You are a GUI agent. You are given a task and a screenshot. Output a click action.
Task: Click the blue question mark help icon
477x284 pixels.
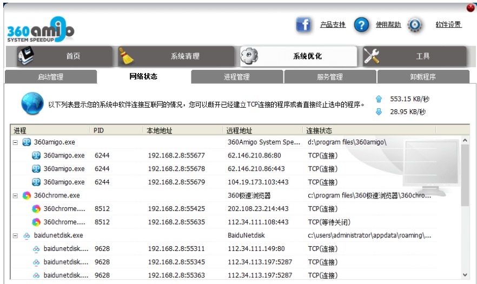pyautogui.click(x=361, y=25)
